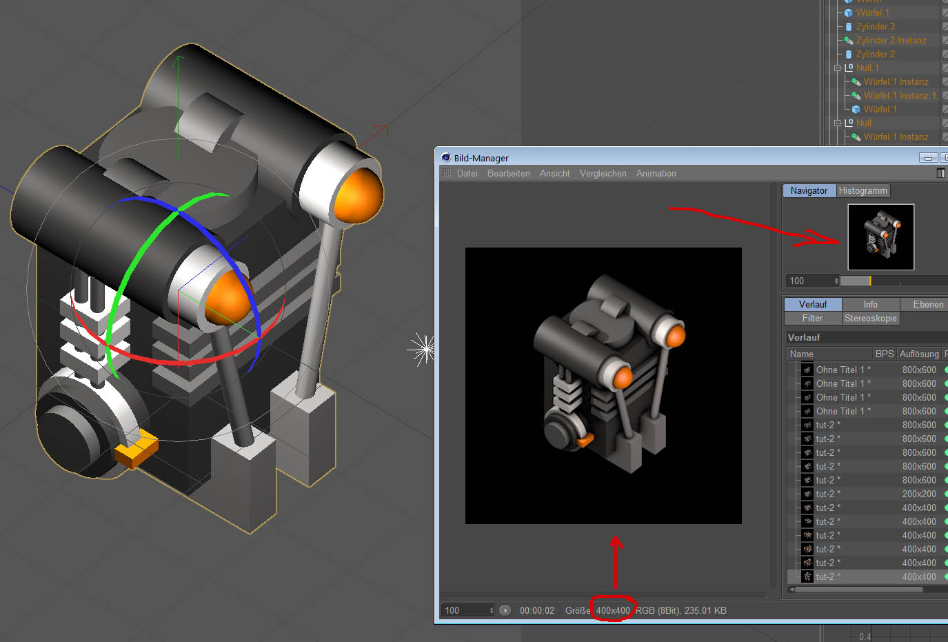Click the Zylinder.2 Instanz instance icon
The height and width of the screenshot is (642, 948).
coord(849,40)
